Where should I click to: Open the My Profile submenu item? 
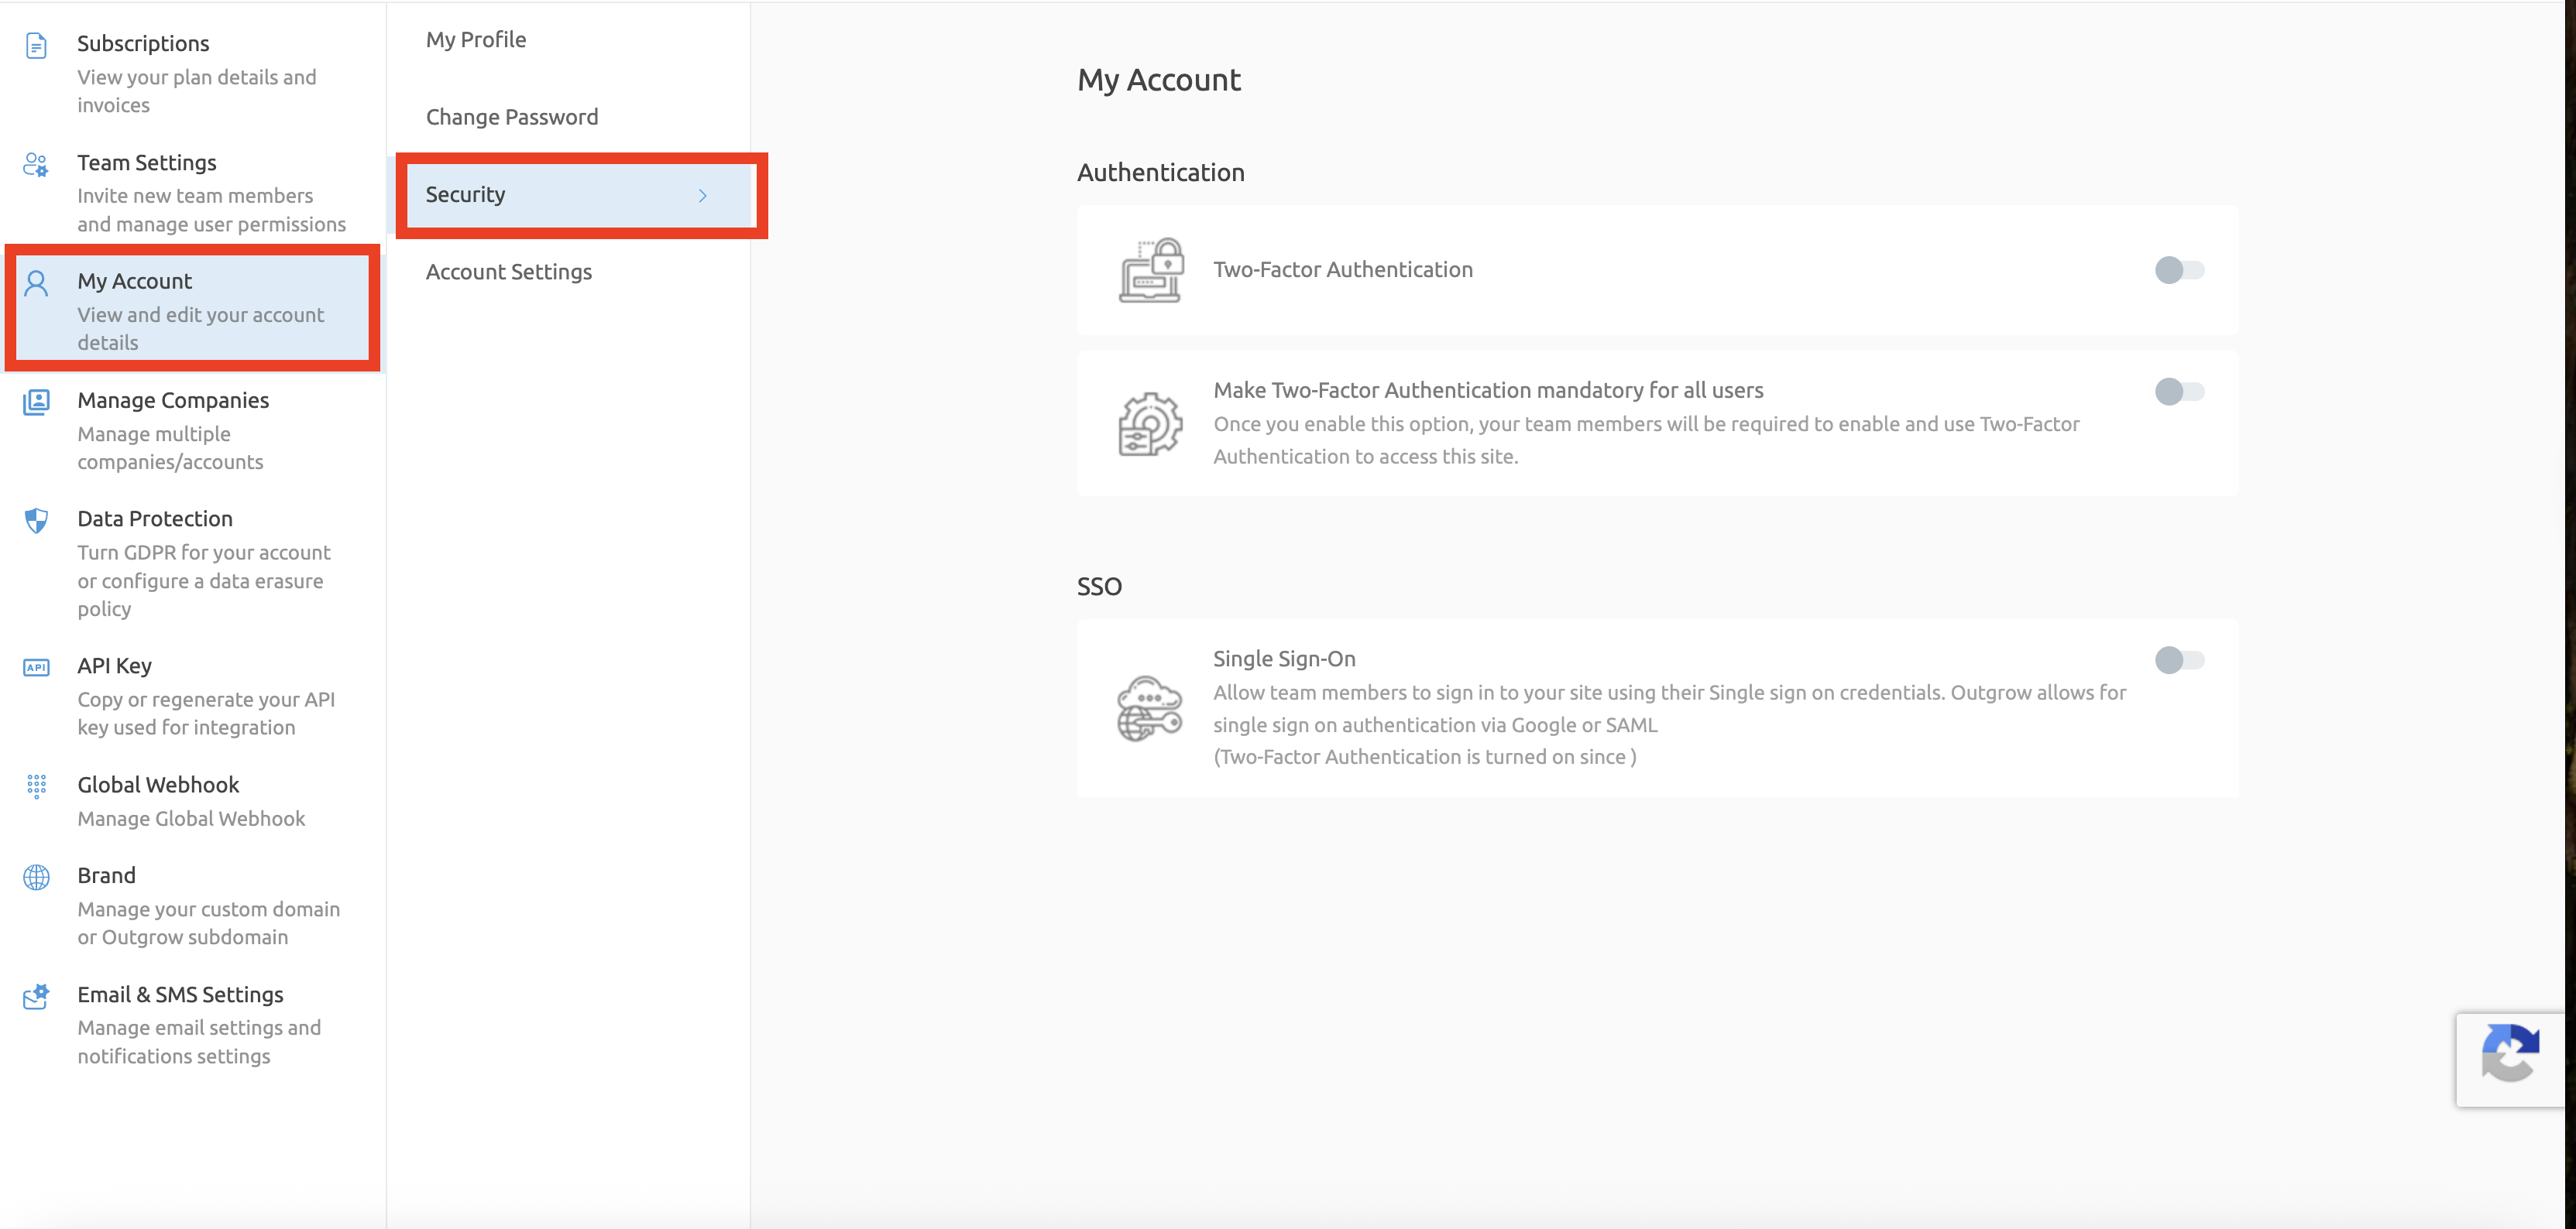(476, 40)
